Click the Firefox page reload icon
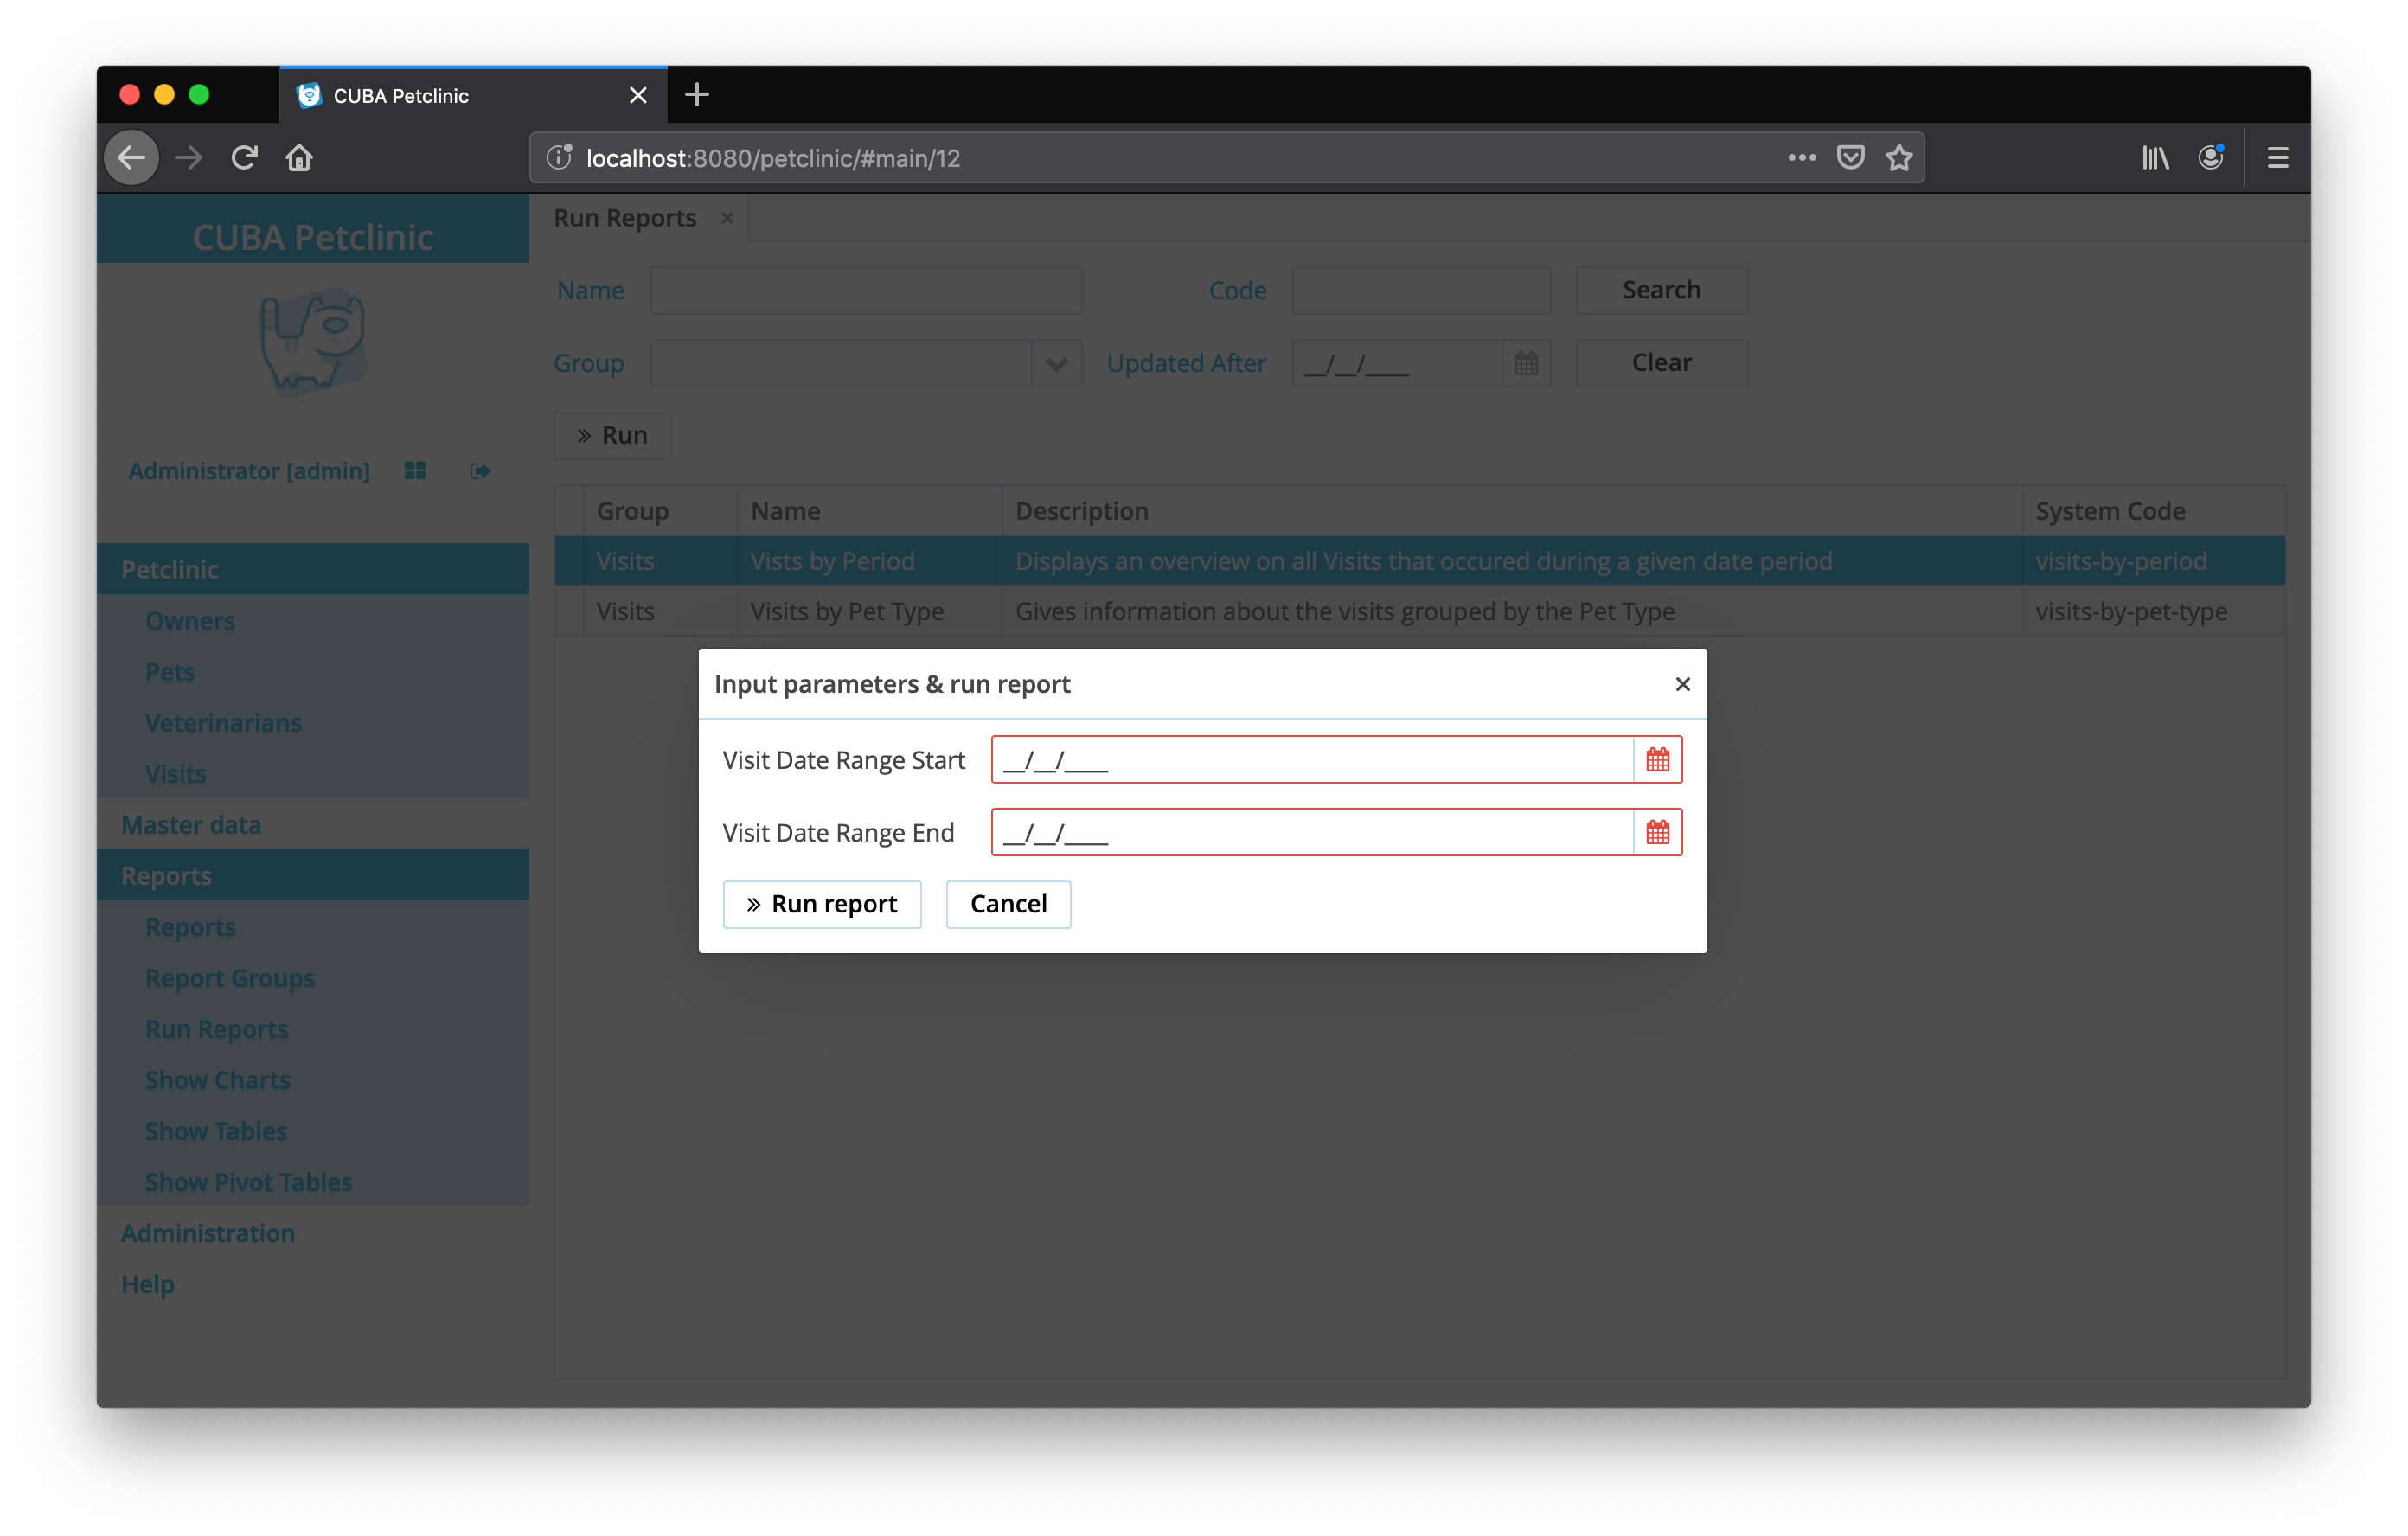The height and width of the screenshot is (1536, 2408). (244, 158)
